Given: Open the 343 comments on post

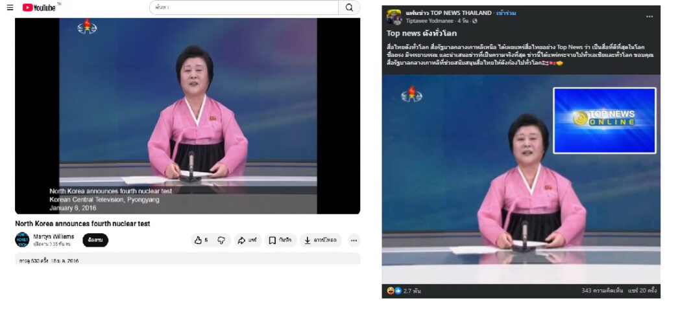Looking at the screenshot, I should (x=602, y=291).
